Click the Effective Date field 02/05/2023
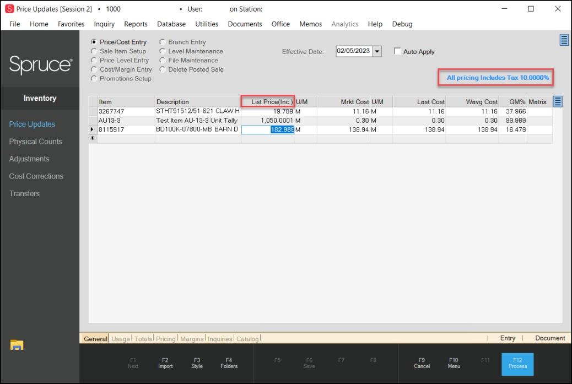Screen dimensions: 572x384 [353, 51]
